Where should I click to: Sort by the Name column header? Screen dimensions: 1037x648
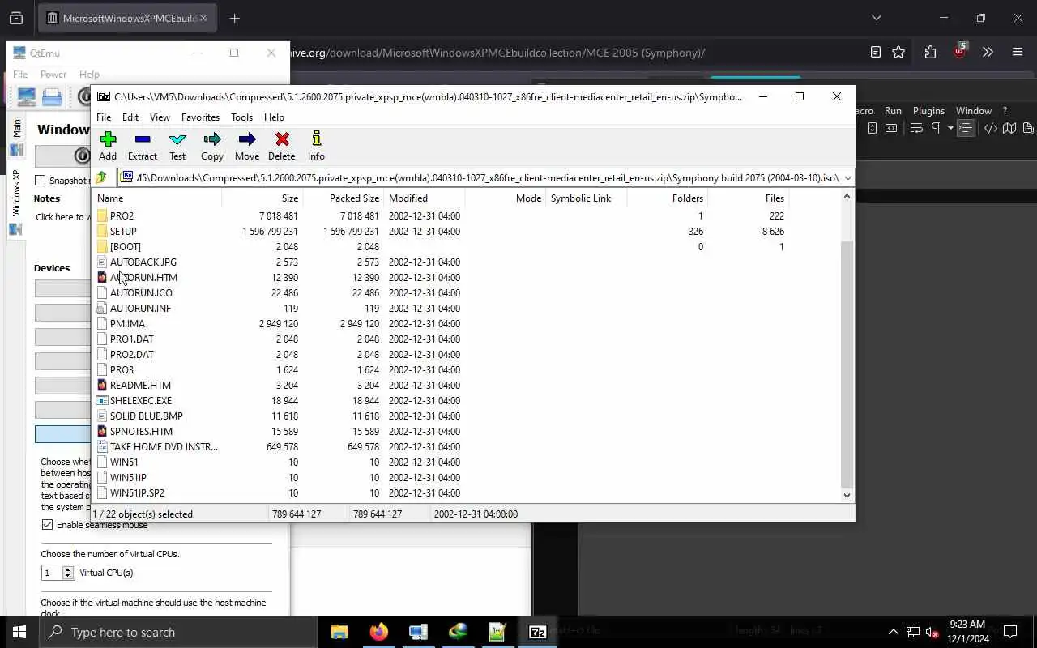pyautogui.click(x=157, y=198)
